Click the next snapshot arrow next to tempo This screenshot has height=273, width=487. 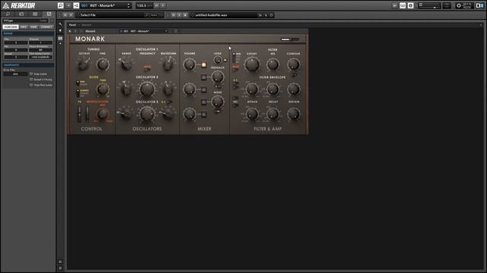tap(163, 5)
